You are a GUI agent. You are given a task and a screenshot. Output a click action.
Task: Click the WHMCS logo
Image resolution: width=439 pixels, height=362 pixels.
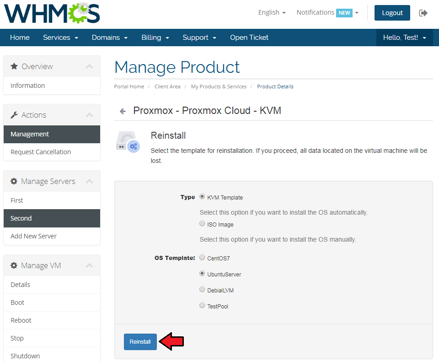[52, 13]
